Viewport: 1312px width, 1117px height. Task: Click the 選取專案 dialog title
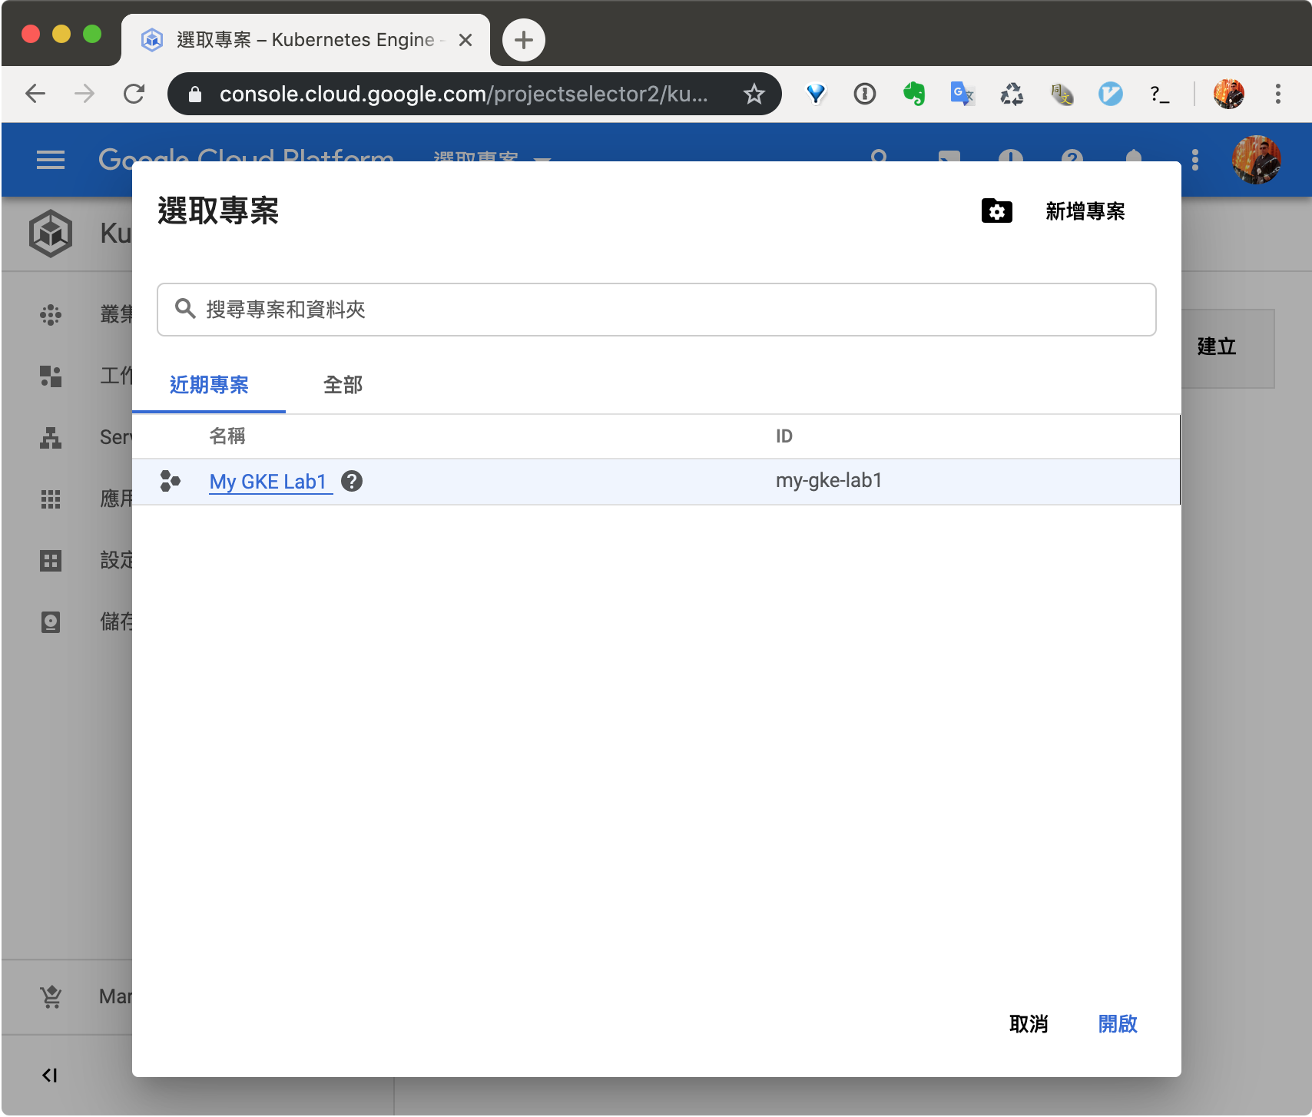click(x=218, y=210)
